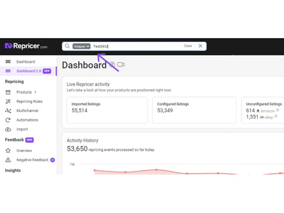Open the Dashboard menu item
The height and width of the screenshot is (213, 284).
(26, 62)
